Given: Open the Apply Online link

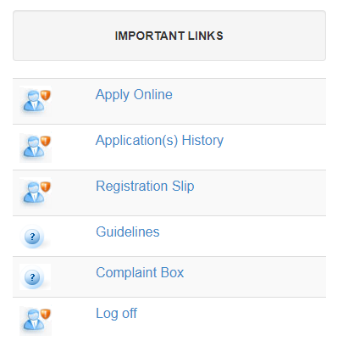Looking at the screenshot, I should coord(134,95).
